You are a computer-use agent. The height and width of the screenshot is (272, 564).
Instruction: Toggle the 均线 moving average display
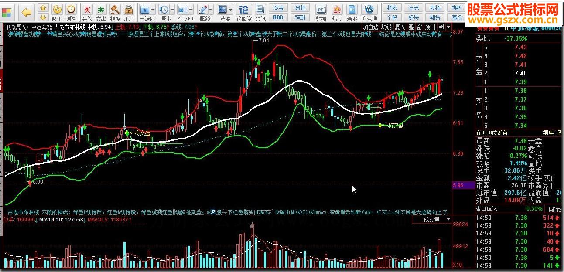[x=386, y=27]
